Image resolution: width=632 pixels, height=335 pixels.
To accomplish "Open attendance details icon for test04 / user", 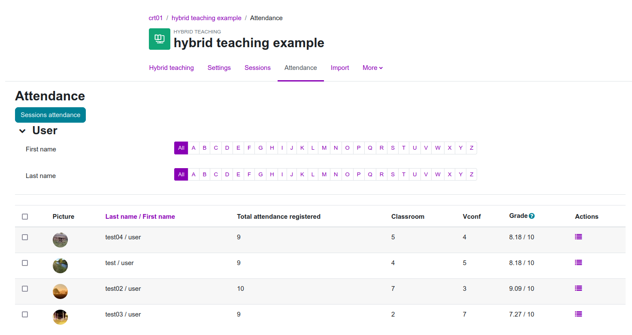I will click(578, 237).
